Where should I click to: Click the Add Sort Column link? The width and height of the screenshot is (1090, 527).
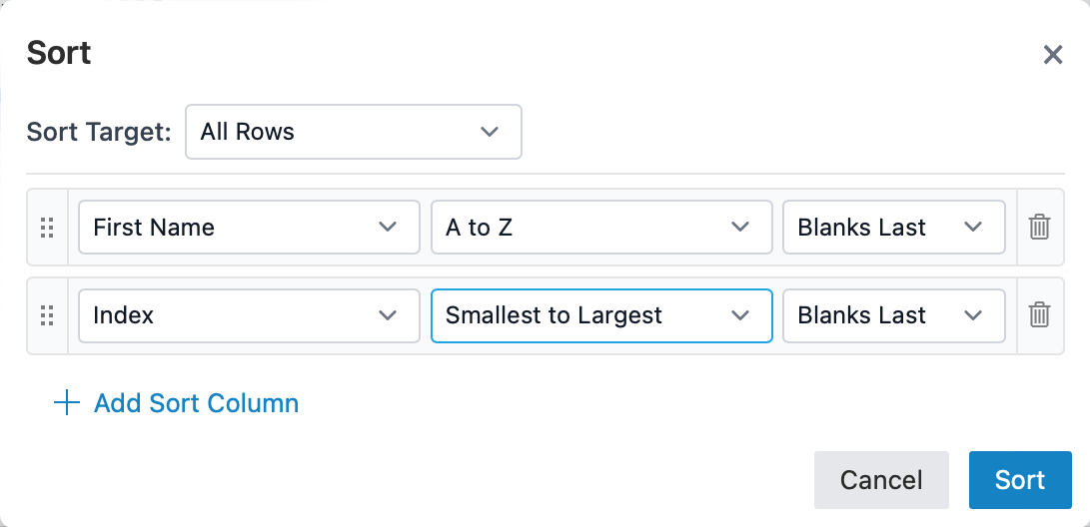(196, 403)
